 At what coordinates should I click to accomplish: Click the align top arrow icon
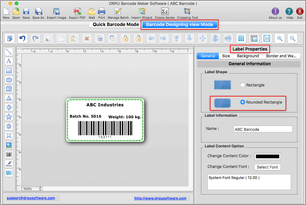pyautogui.click(x=177, y=38)
